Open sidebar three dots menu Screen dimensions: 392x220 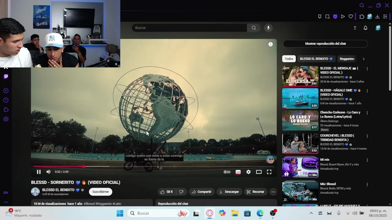pos(6,202)
